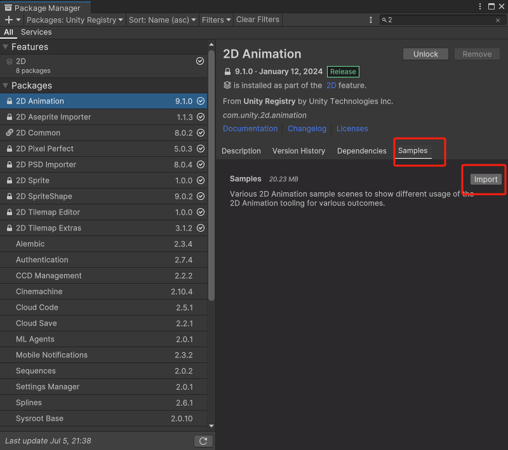
Task: Click the add package plus icon
Action: point(9,20)
